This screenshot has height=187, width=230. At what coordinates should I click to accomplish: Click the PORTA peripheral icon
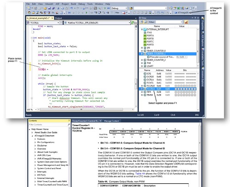(145, 35)
